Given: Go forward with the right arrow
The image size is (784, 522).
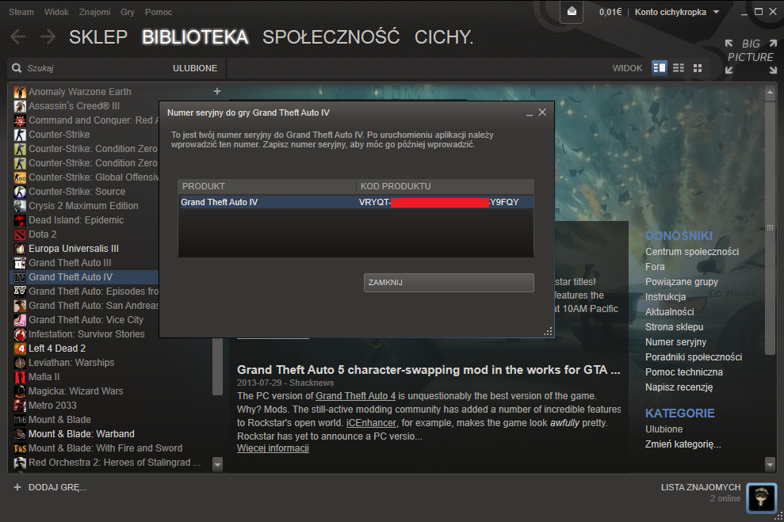Looking at the screenshot, I should [48, 36].
